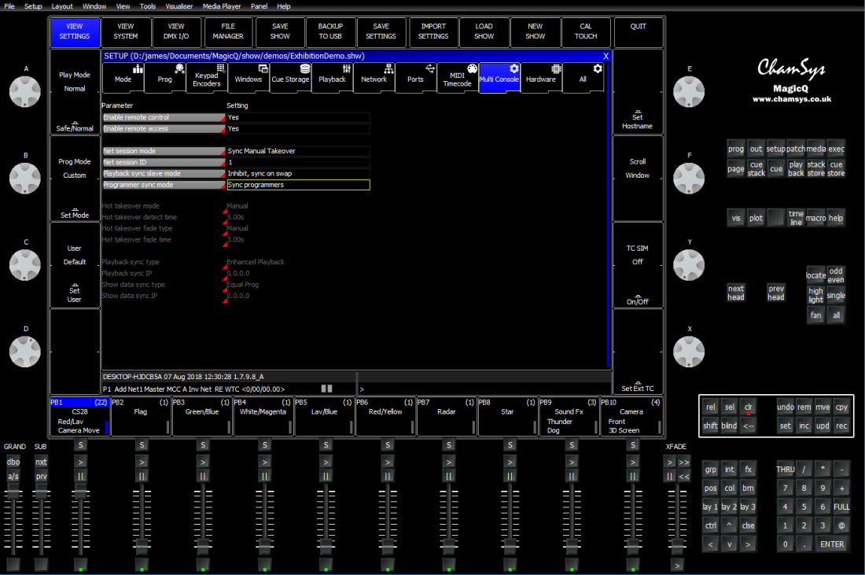Click encoder wheel A
Viewport: 865px width, 575px height.
click(x=25, y=91)
